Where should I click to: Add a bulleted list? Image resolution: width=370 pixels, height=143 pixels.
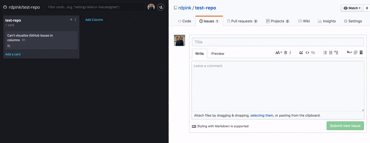[x=325, y=53]
